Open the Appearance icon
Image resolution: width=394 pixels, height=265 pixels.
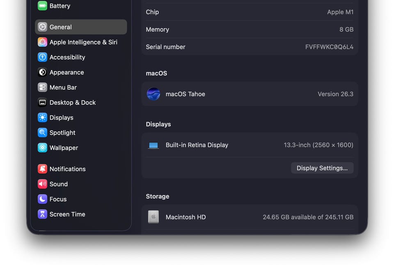pos(42,72)
